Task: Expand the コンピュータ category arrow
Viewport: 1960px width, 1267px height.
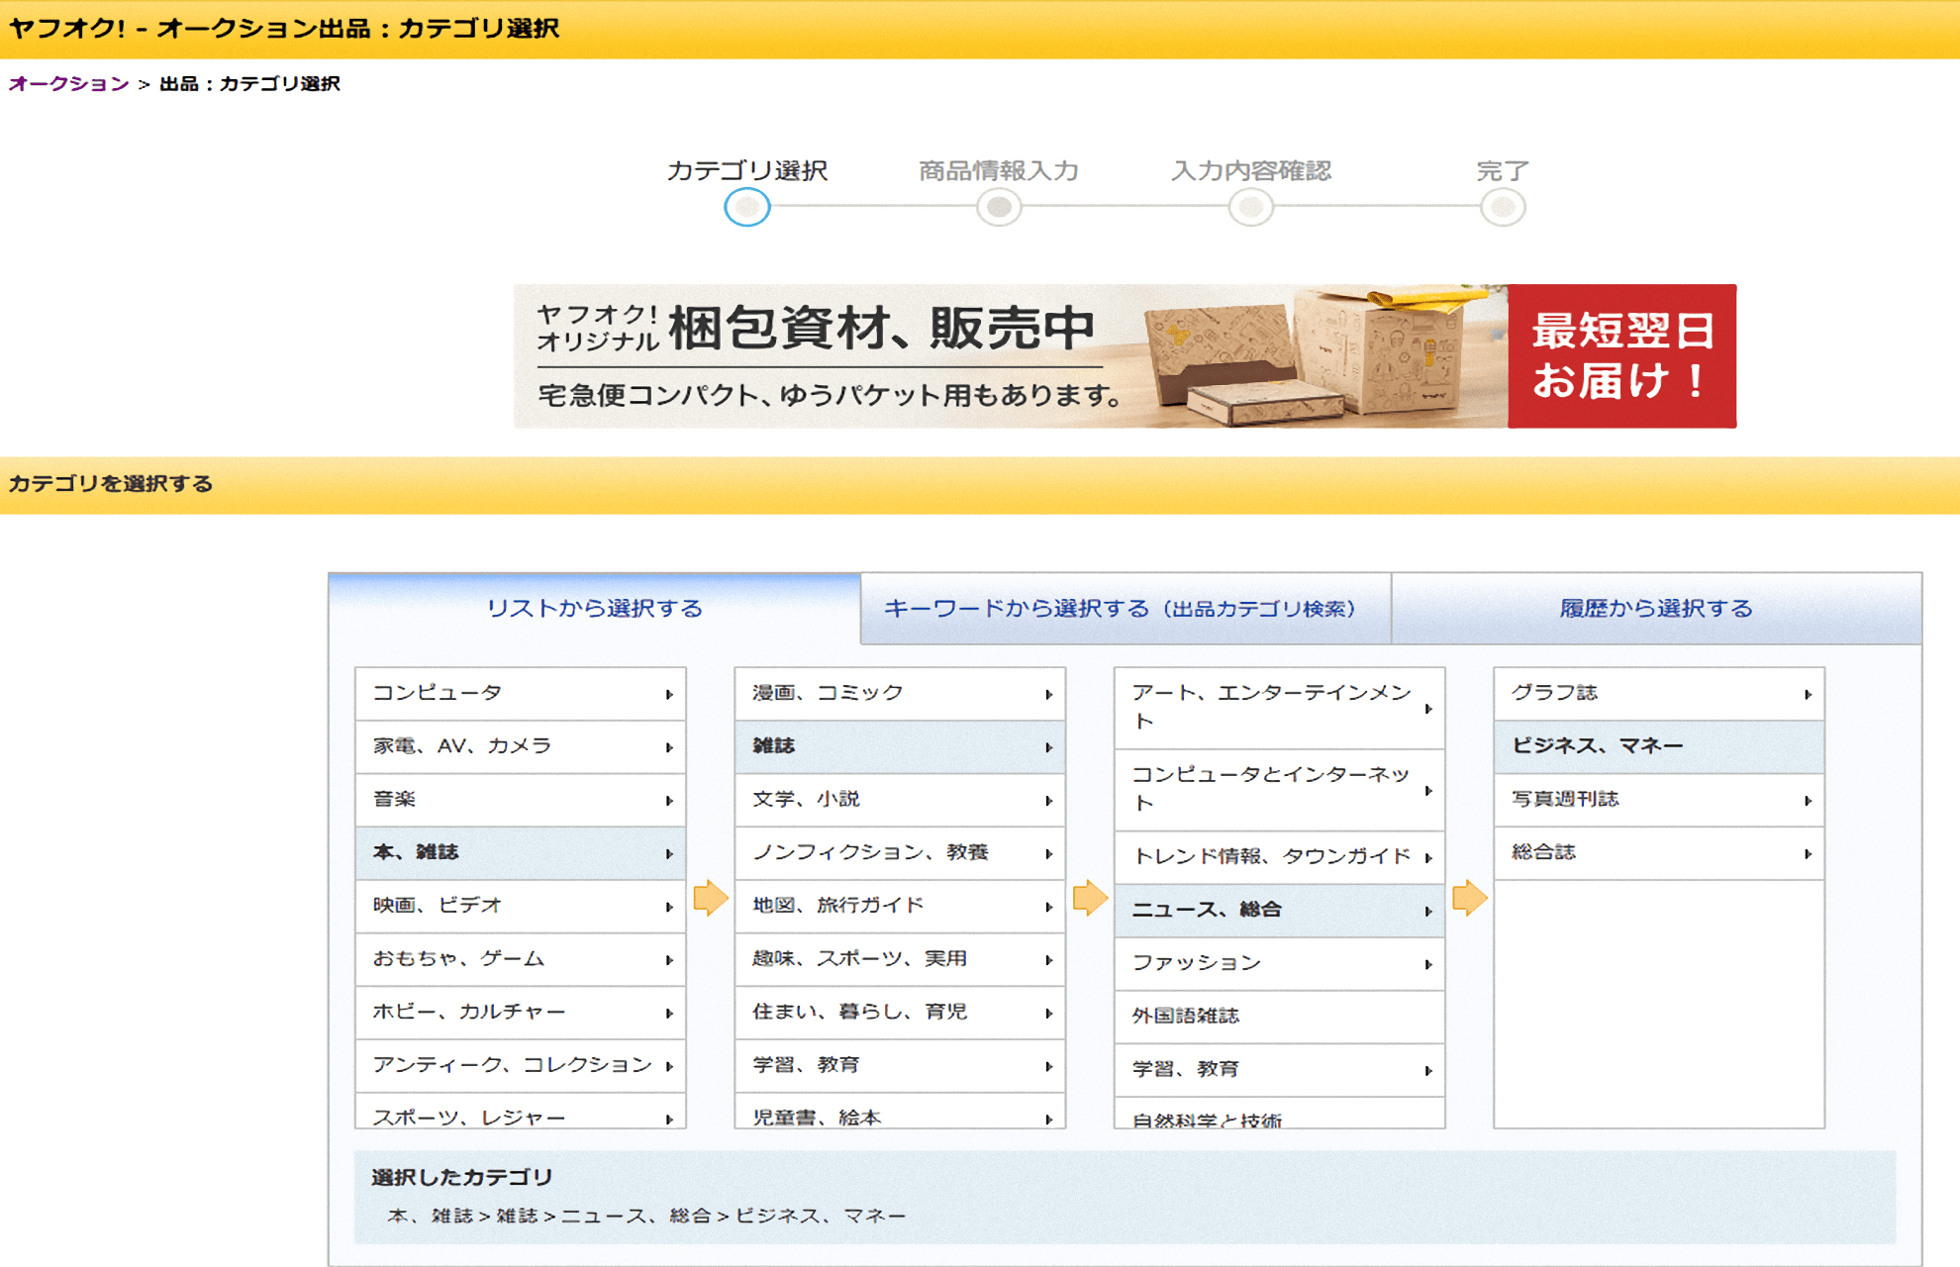Action: pyautogui.click(x=669, y=694)
